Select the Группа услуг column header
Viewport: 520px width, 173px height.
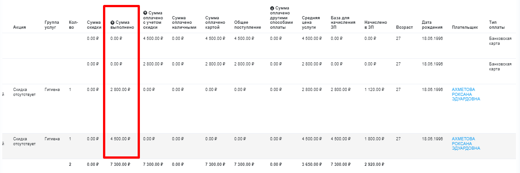[52, 25]
